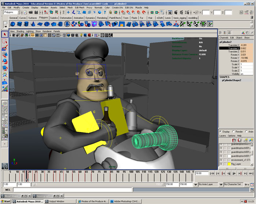The image size is (256, 204).
Task: Click the Translate X value -0.281
Action: [x=246, y=45]
